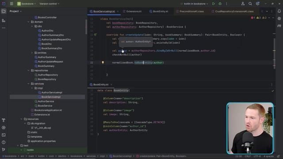Click the CRLF line separator status
Image resolution: width=283 pixels, height=159 pixels.
click(x=248, y=156)
